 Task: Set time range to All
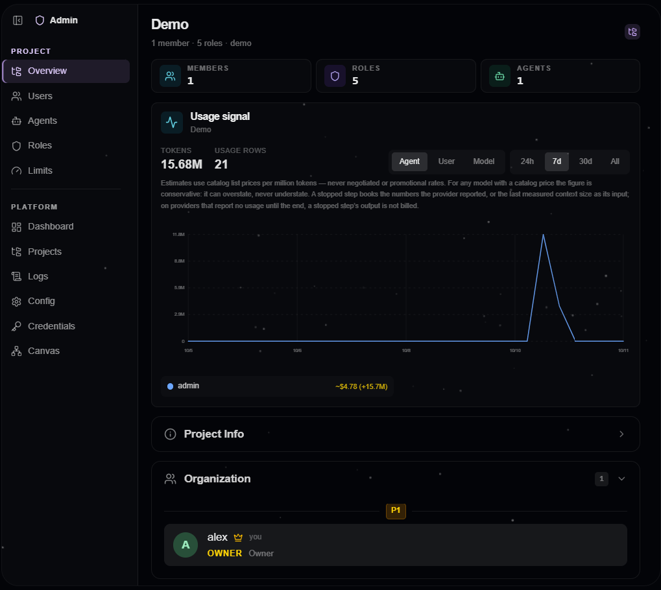(x=615, y=161)
